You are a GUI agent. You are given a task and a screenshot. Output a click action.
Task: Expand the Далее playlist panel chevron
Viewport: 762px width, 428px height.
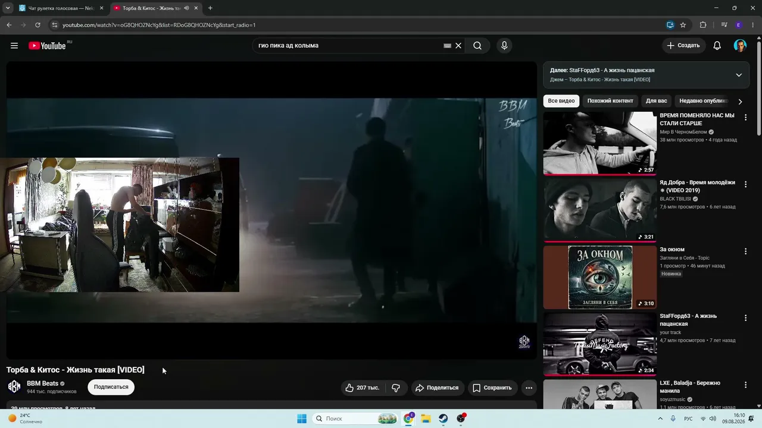click(x=739, y=75)
